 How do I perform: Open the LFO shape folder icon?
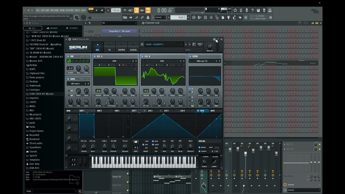136,142
